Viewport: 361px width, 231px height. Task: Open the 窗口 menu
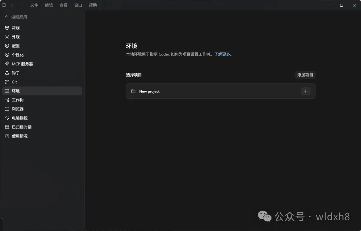pyautogui.click(x=78, y=5)
